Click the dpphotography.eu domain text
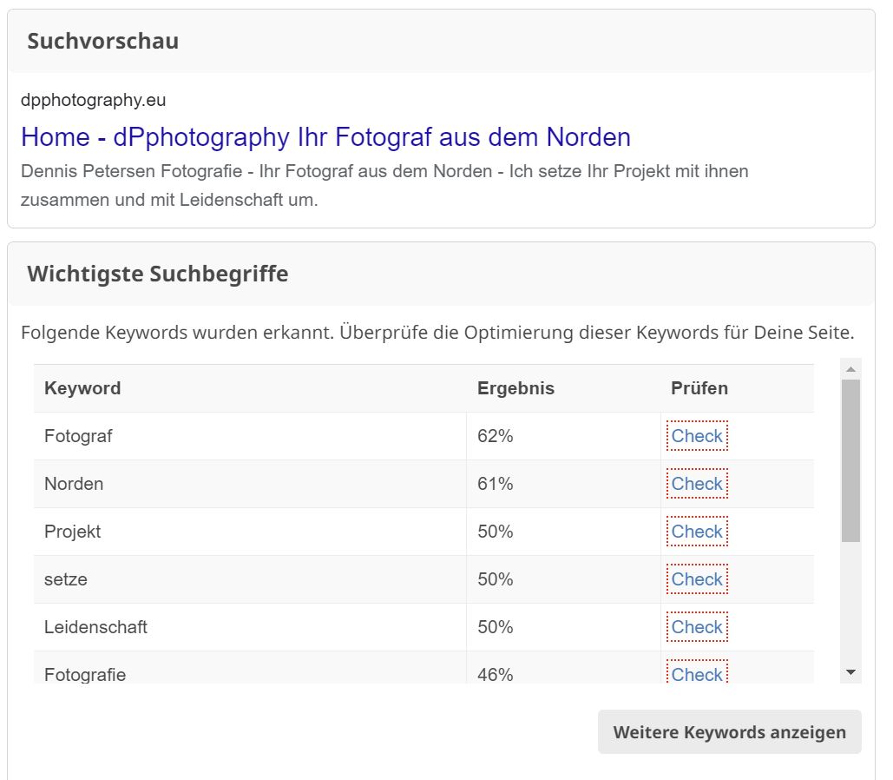The height and width of the screenshot is (780, 893). [x=93, y=100]
